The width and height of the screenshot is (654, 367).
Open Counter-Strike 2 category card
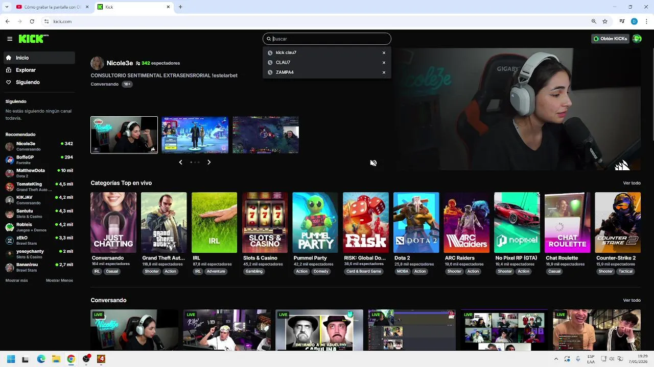pos(618,222)
